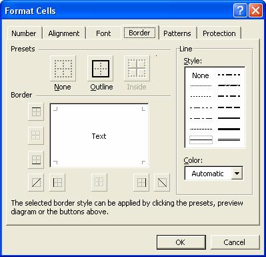
Task: Switch to the Alignment tab
Action: (64, 33)
